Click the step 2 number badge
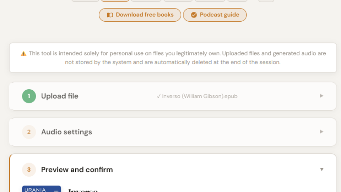341x192 pixels. point(29,132)
